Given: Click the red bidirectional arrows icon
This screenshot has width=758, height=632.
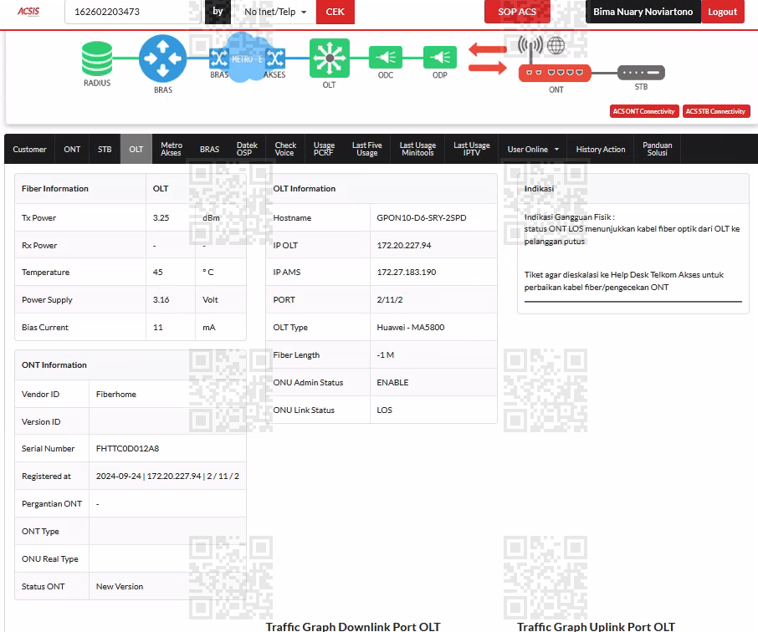Looking at the screenshot, I should point(487,58).
